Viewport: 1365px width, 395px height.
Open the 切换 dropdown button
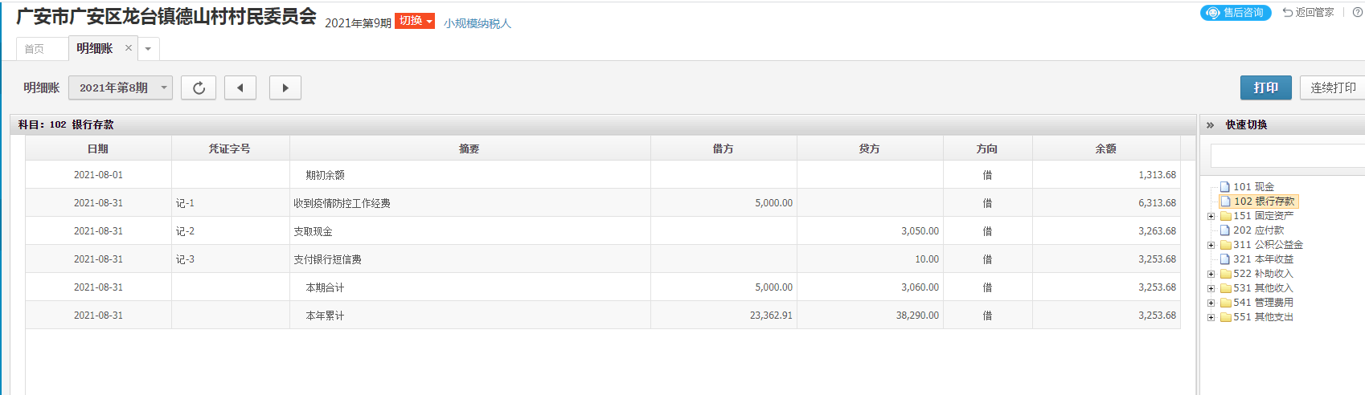tap(415, 21)
